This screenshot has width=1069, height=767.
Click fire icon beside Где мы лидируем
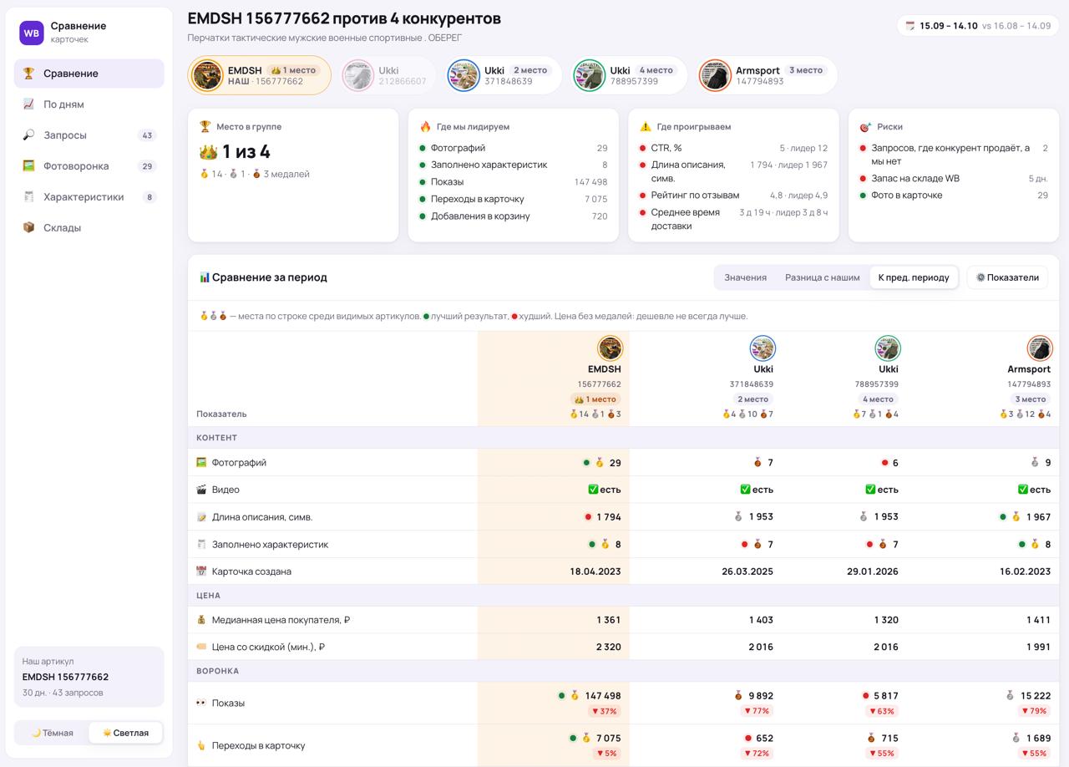[425, 127]
